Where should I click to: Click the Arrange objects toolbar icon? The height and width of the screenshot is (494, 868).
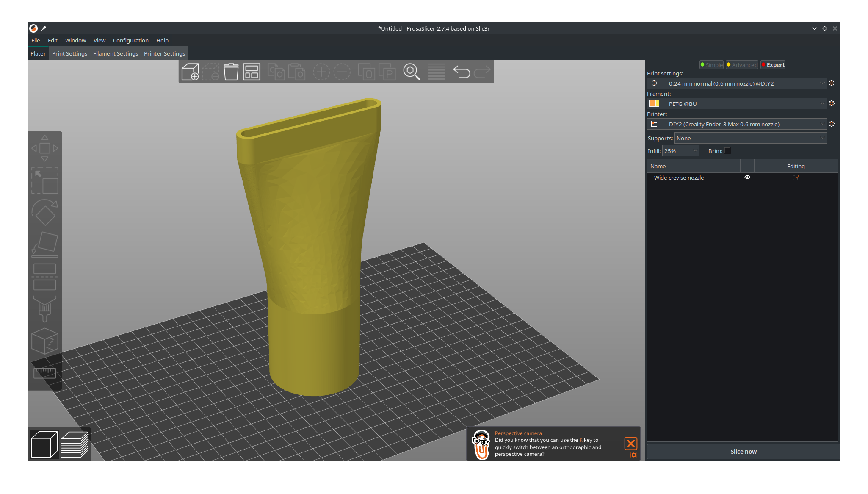point(252,72)
